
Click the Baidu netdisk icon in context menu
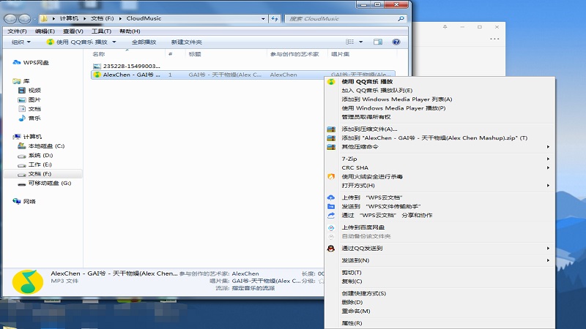click(331, 227)
